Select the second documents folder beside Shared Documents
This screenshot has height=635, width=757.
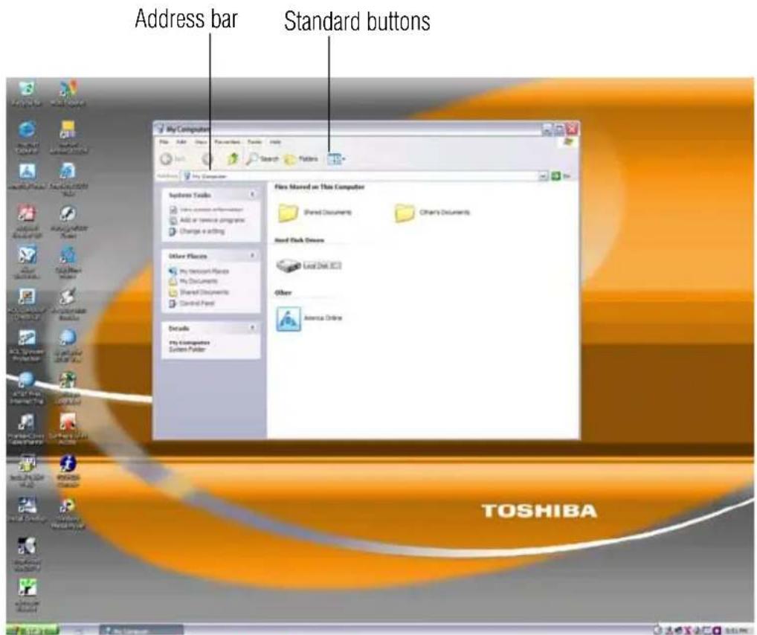[x=404, y=213]
